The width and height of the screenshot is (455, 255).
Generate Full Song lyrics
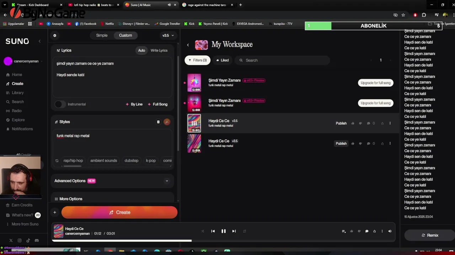pos(157,104)
